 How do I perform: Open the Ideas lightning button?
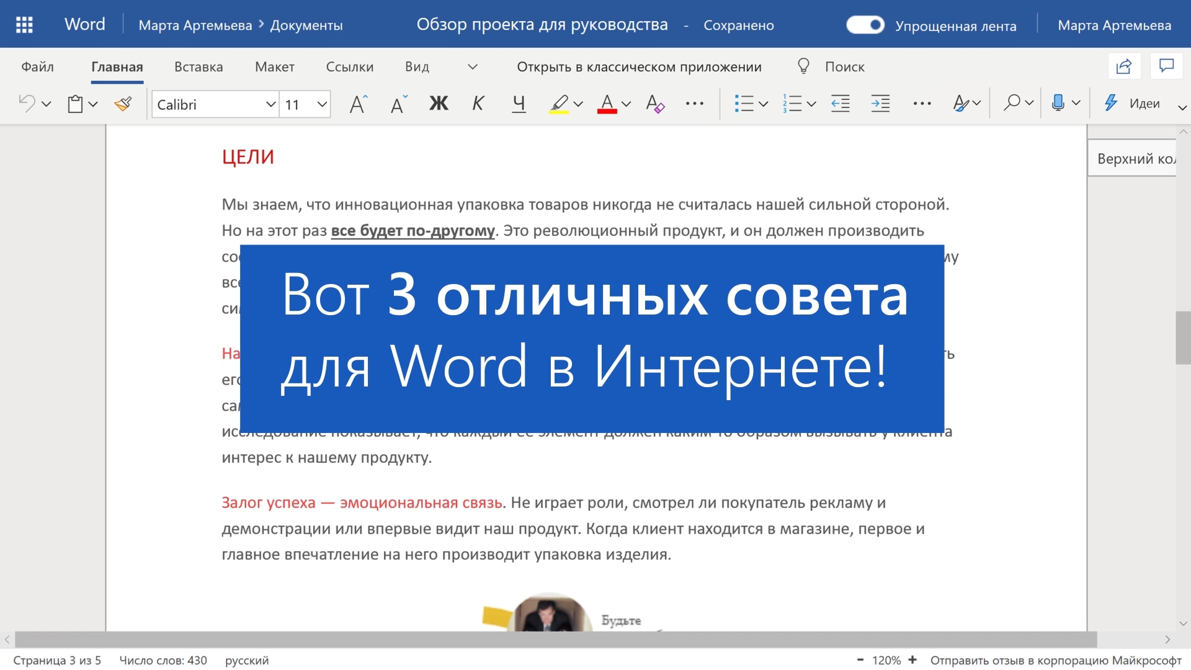(1132, 103)
